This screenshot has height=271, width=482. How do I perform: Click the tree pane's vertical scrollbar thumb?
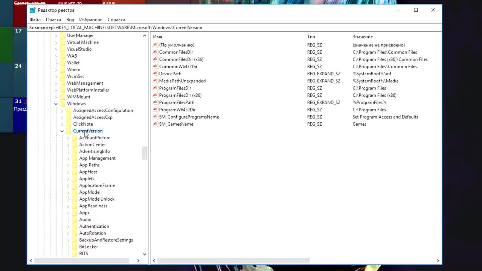[145, 153]
